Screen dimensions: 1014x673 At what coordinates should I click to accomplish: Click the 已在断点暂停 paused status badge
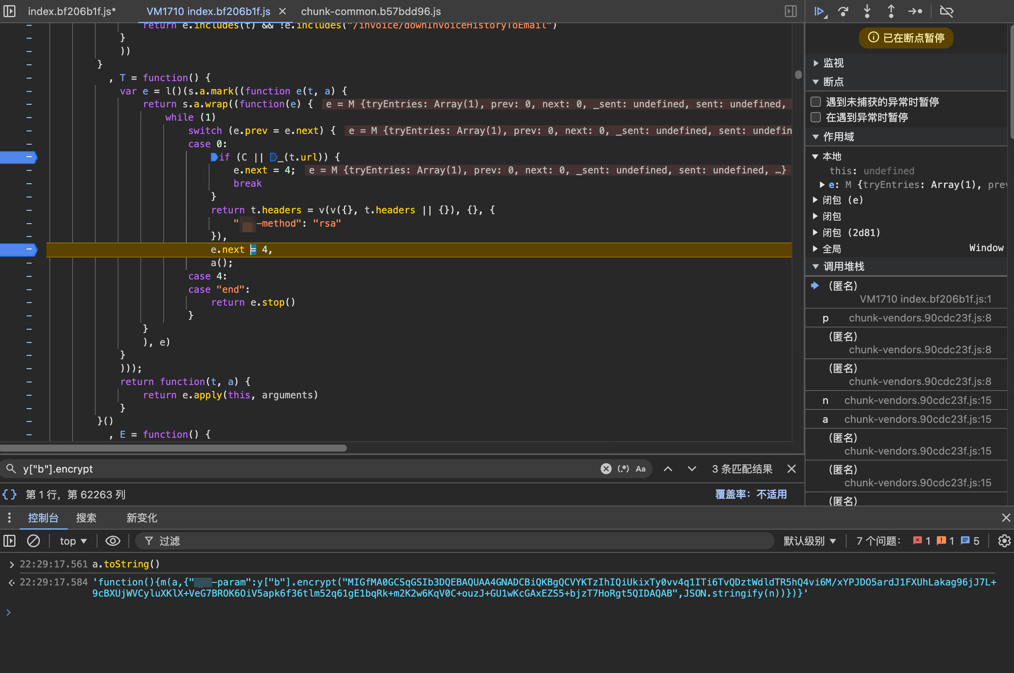click(906, 38)
